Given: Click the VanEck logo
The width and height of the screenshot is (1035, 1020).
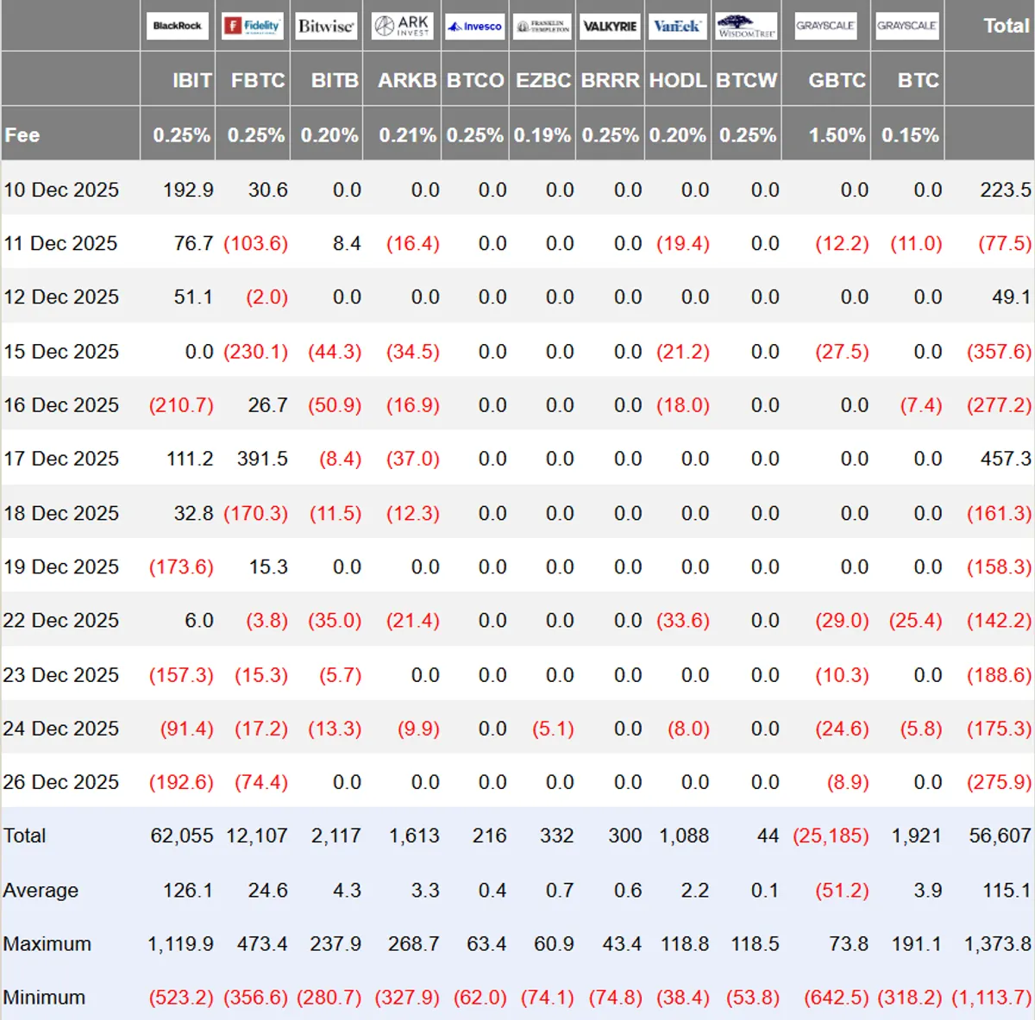Looking at the screenshot, I should pyautogui.click(x=677, y=26).
